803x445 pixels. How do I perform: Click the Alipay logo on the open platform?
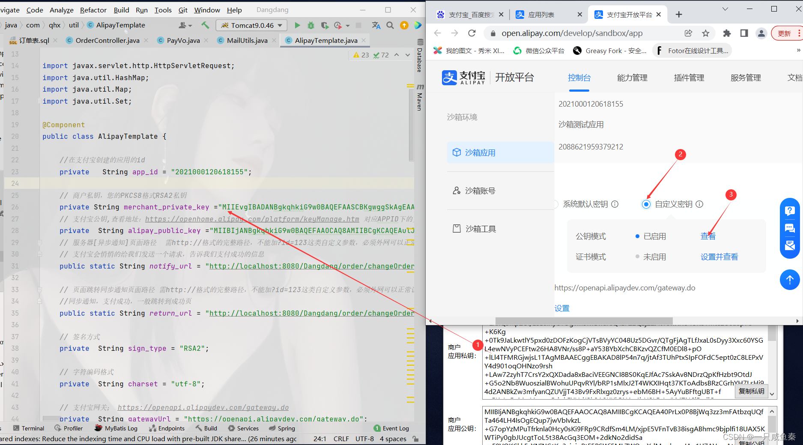point(464,78)
